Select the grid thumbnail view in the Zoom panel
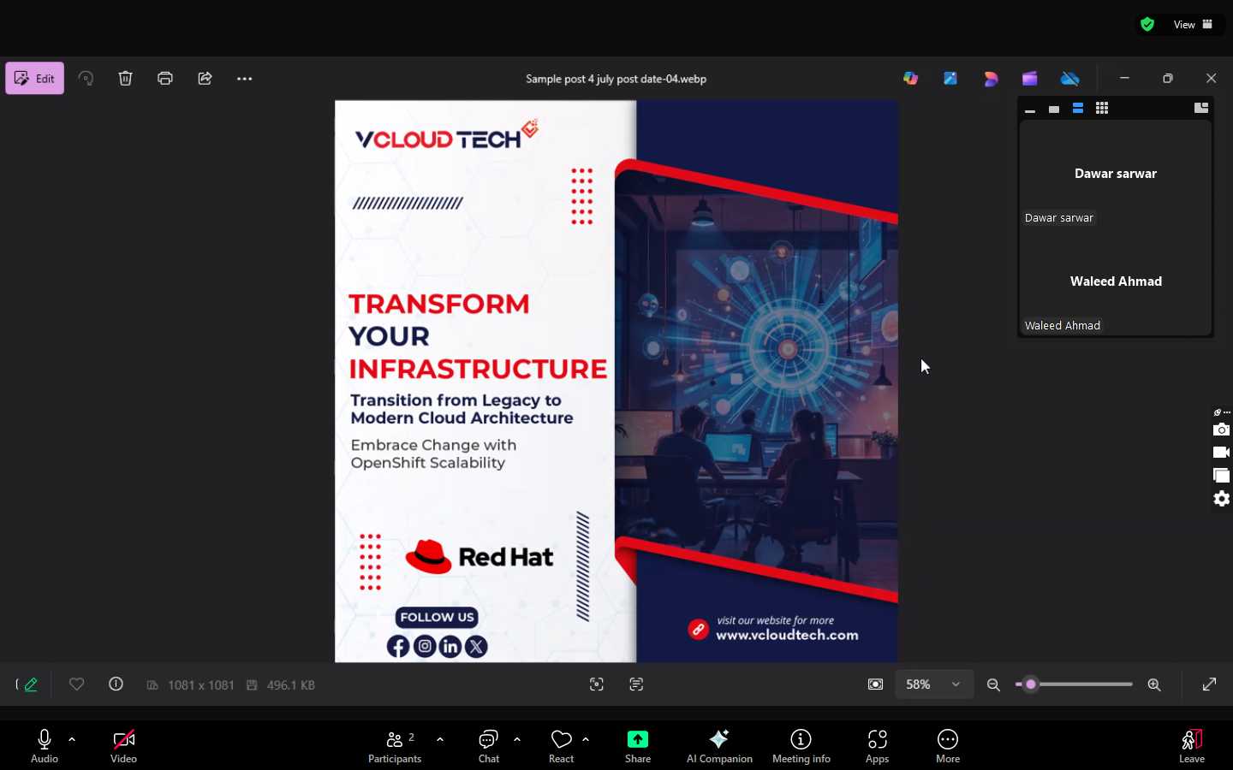The height and width of the screenshot is (770, 1233). click(x=1102, y=109)
